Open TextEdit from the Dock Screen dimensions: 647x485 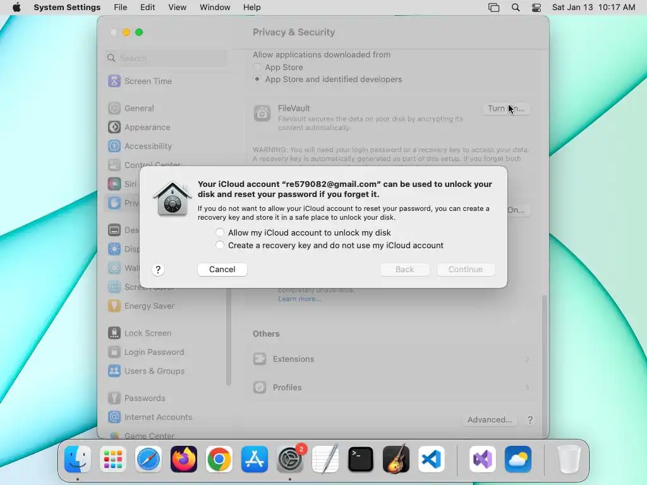[325, 459]
